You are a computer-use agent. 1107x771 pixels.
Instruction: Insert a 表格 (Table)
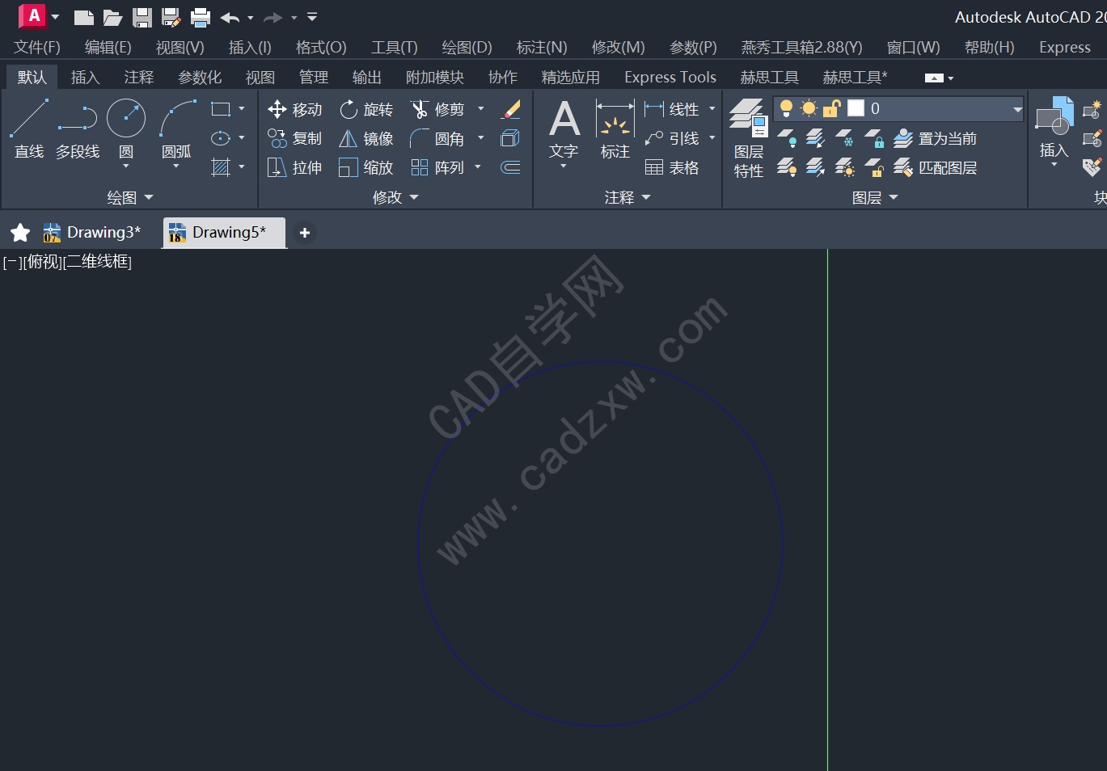coord(672,167)
